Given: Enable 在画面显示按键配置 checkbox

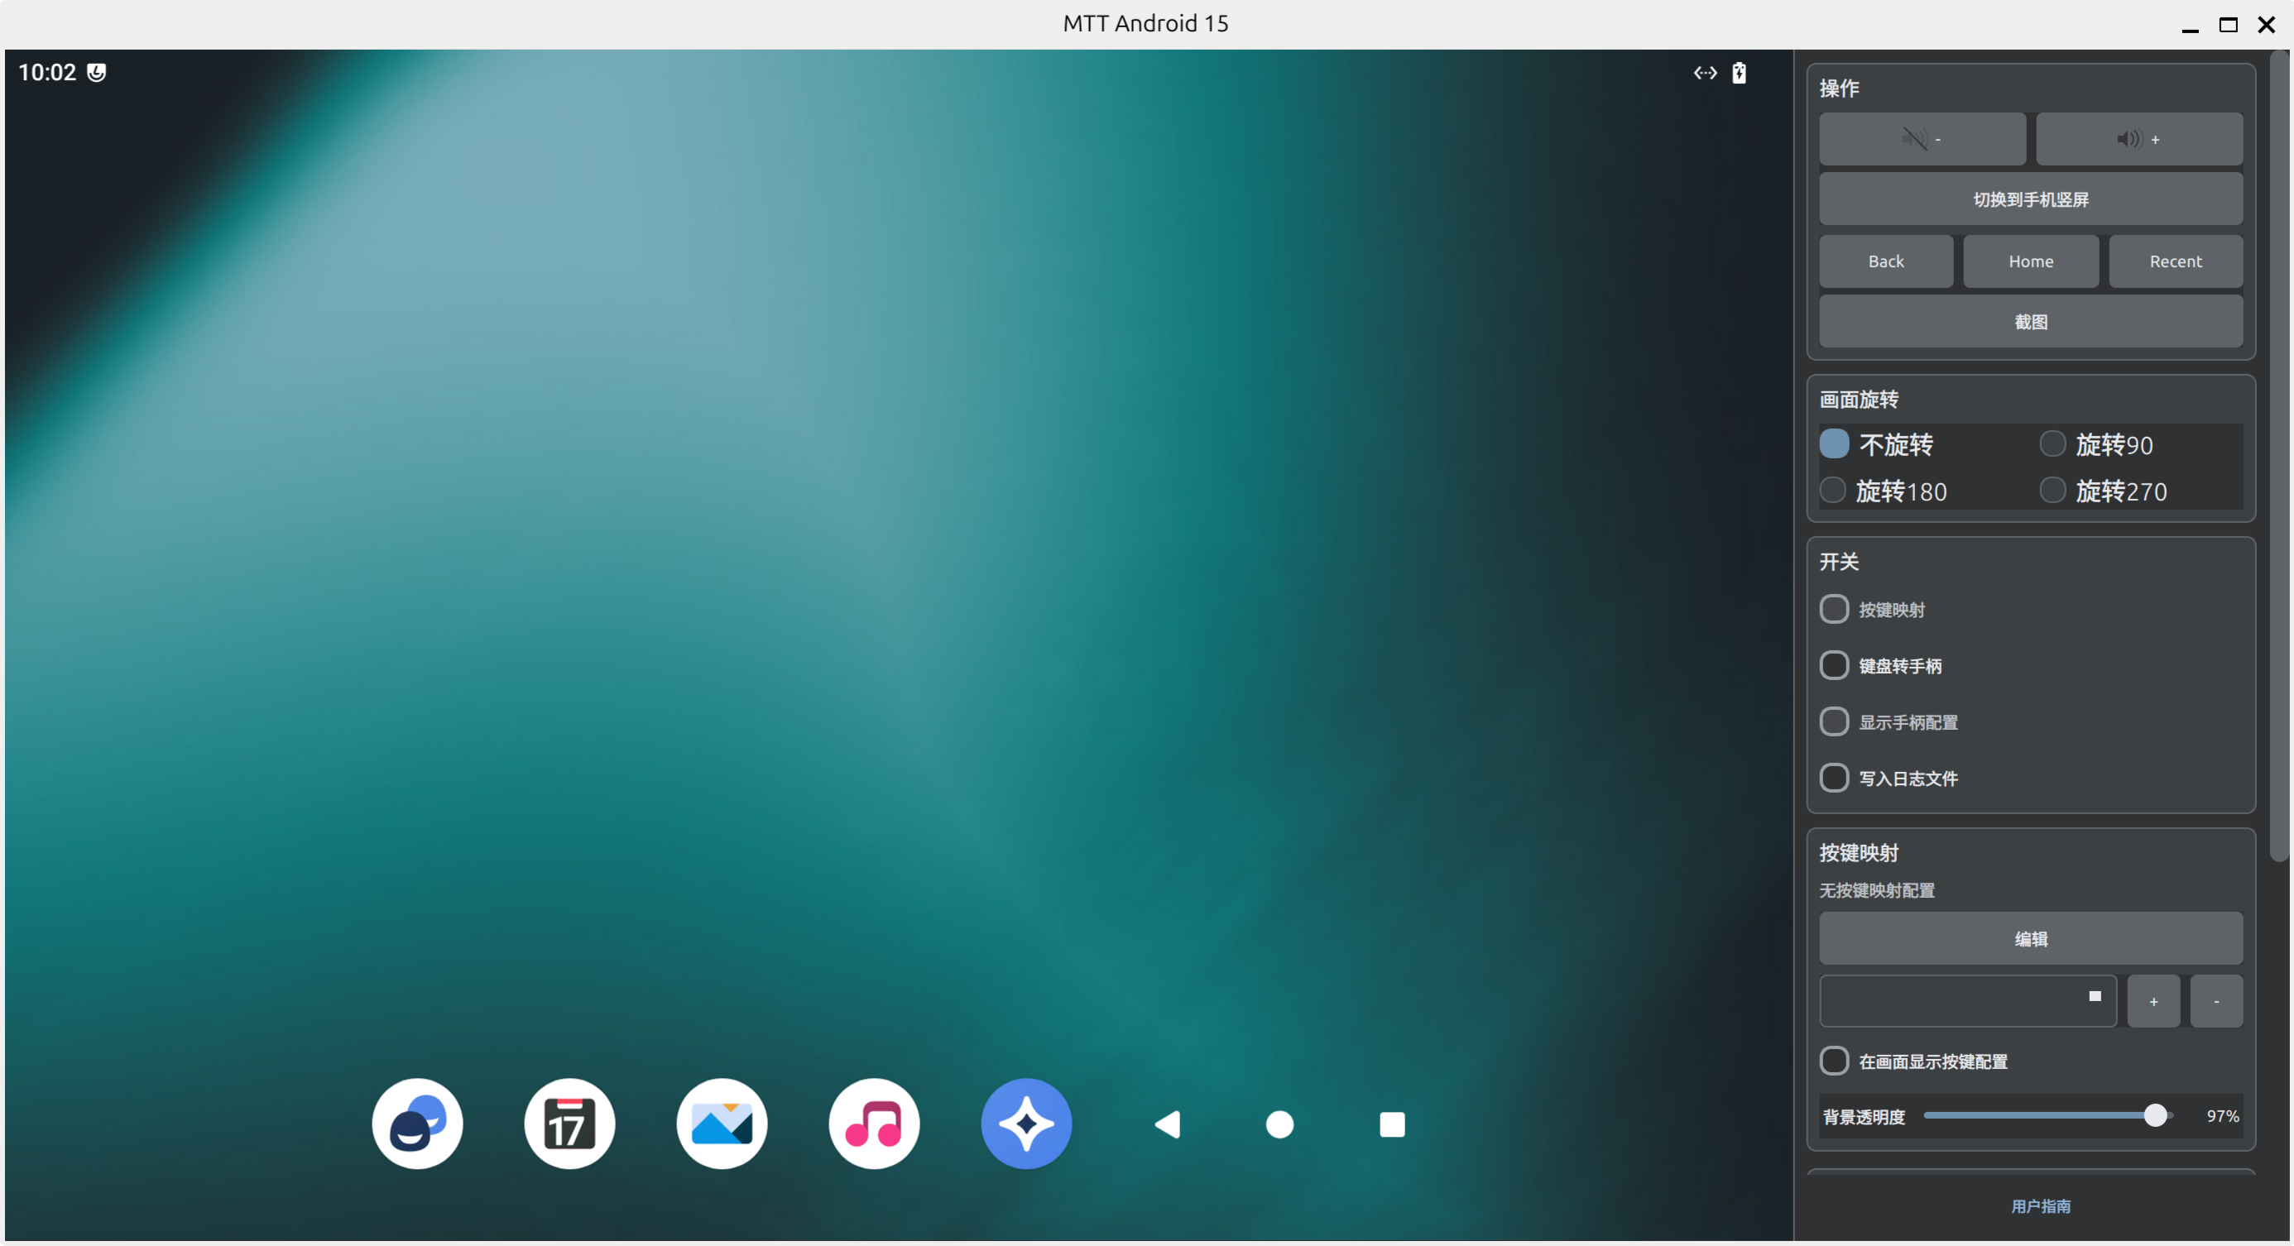Looking at the screenshot, I should click(1834, 1061).
